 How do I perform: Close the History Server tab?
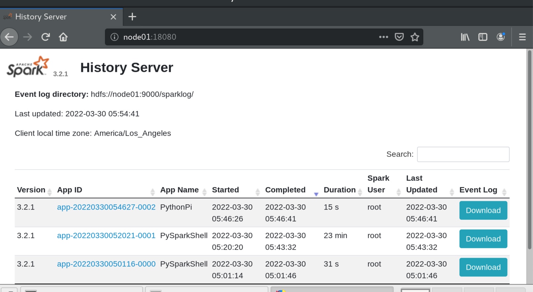pyautogui.click(x=113, y=17)
